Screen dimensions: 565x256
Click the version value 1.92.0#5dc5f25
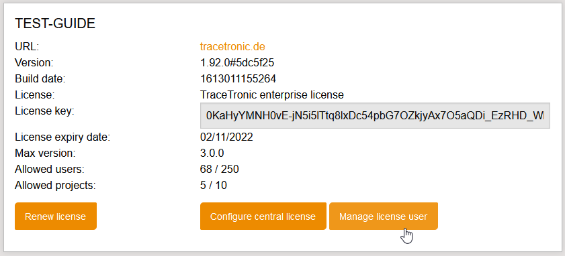tap(237, 62)
